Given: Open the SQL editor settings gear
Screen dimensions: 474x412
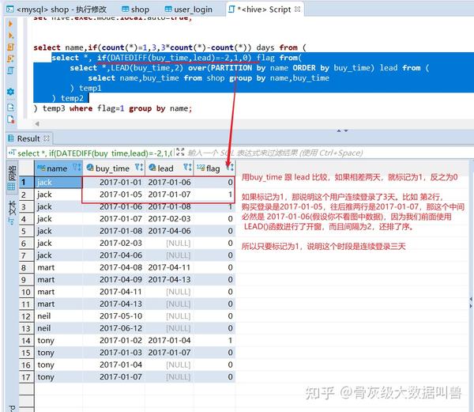Looking at the screenshot, I should (x=10, y=92).
